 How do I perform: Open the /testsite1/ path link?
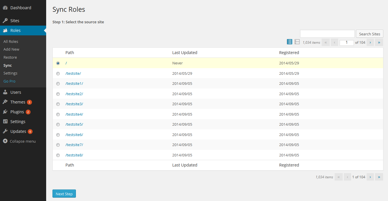(74, 83)
